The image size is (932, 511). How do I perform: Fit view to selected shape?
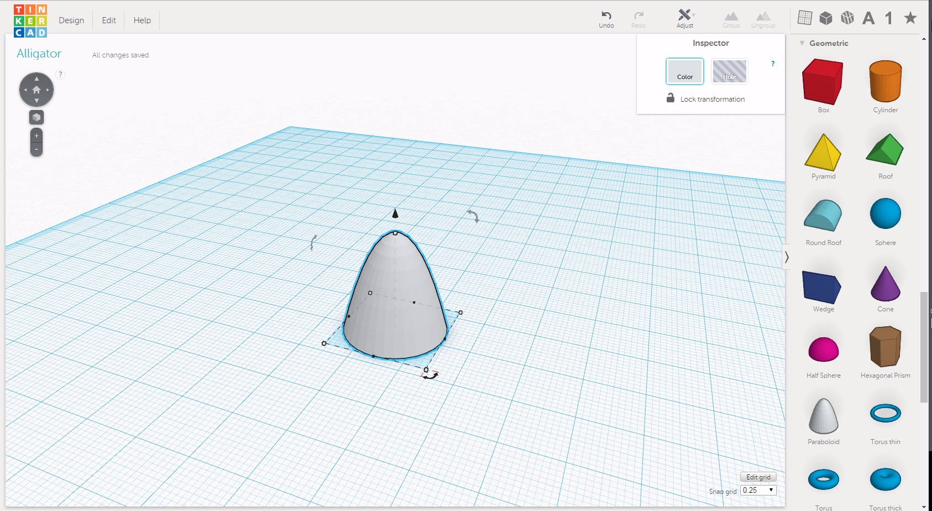[36, 117]
